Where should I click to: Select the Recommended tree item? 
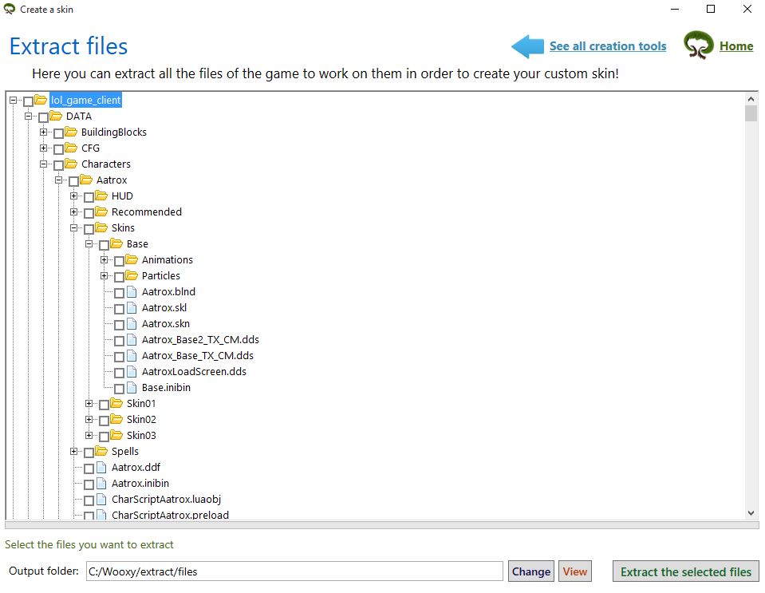pyautogui.click(x=146, y=212)
